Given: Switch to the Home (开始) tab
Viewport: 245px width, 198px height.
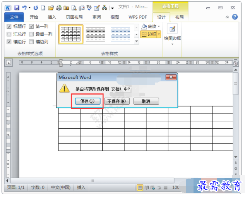Looking at the screenshot, I should [x=34, y=17].
